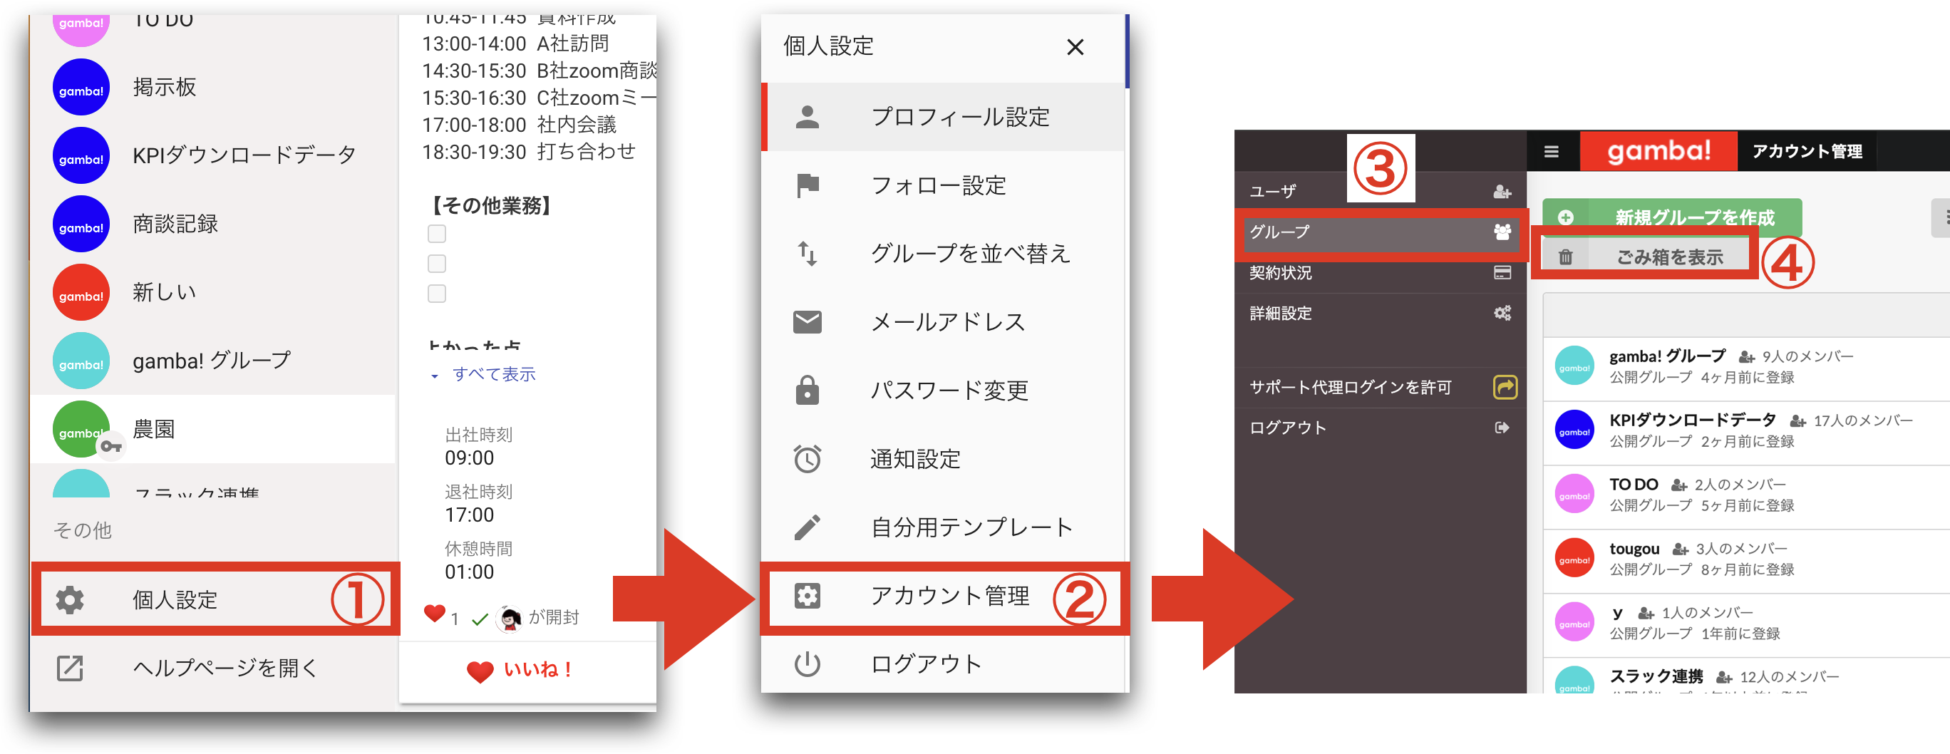Check the first checkbox under その他業務
The image size is (1950, 754).
437,233
